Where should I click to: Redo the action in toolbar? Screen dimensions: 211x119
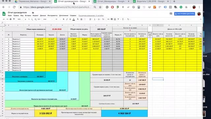pos(7,19)
